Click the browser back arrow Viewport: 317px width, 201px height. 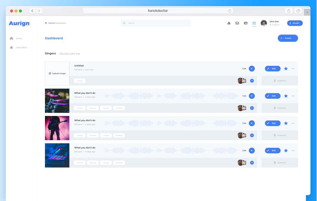coord(32,11)
